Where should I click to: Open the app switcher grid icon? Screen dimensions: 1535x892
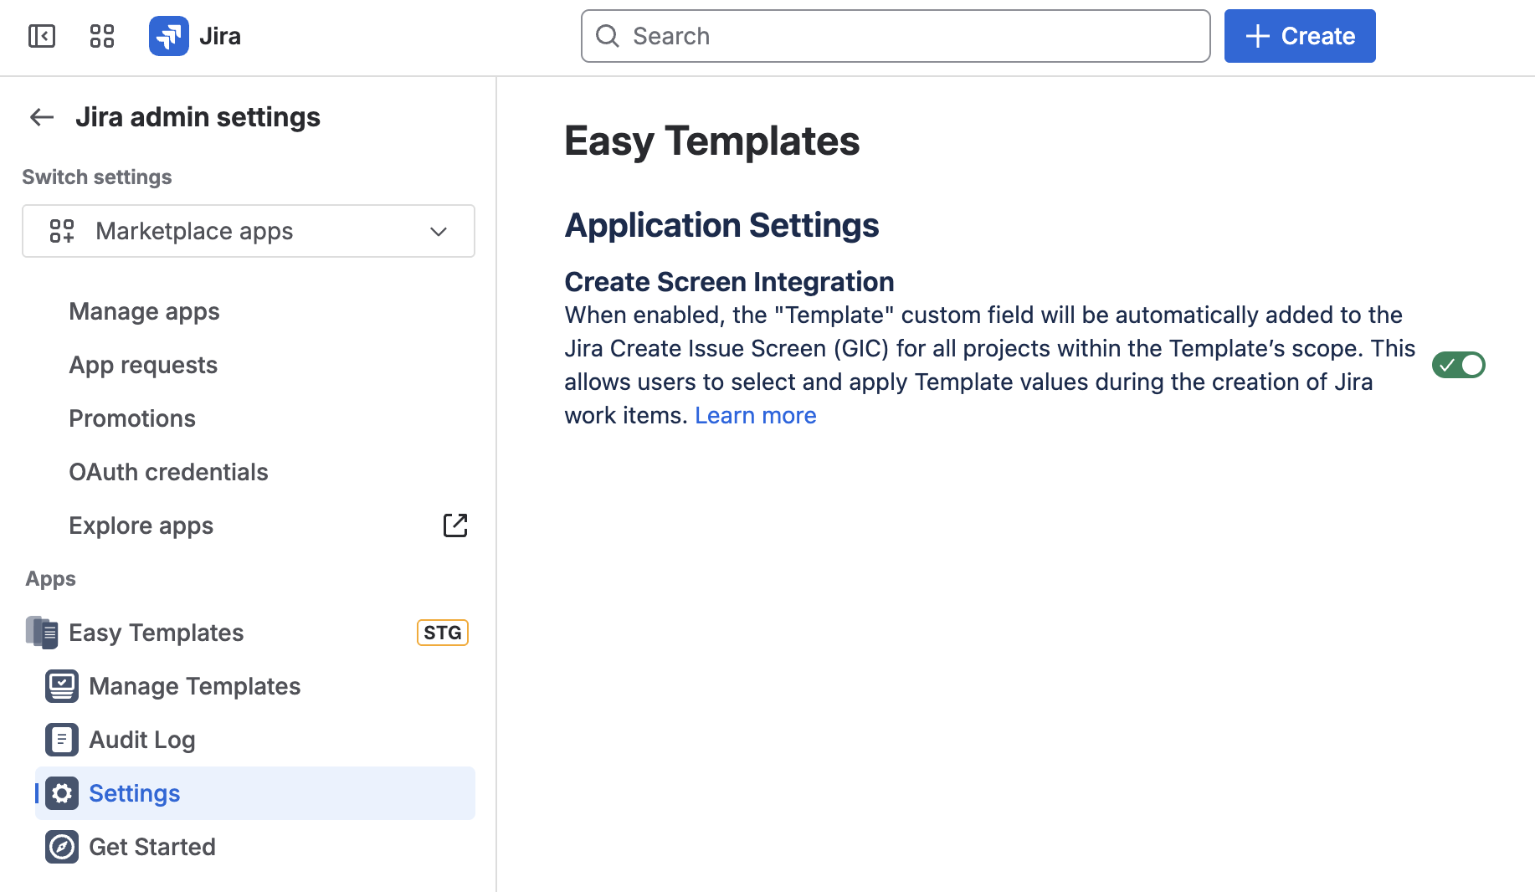click(102, 36)
